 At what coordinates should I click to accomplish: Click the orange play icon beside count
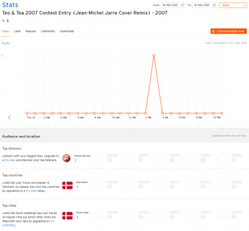click(3, 21)
